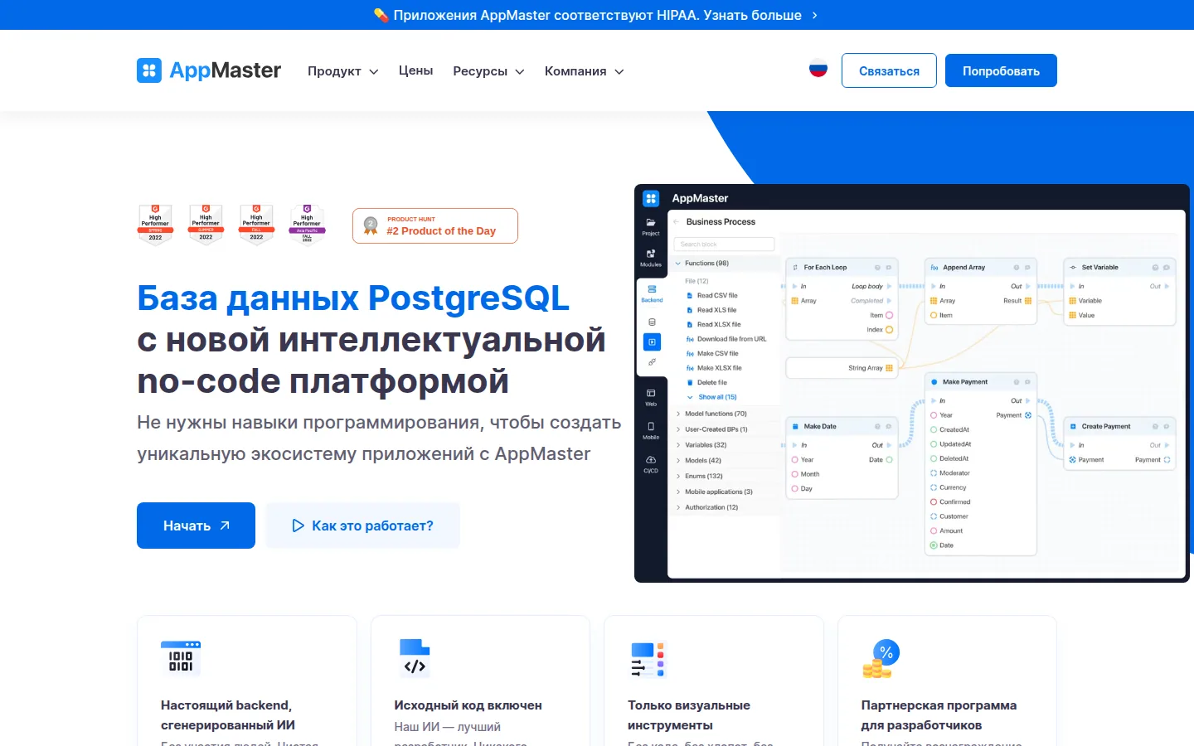Click the source code card icon

coord(415,659)
